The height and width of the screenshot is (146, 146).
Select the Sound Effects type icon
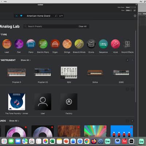click(127, 44)
